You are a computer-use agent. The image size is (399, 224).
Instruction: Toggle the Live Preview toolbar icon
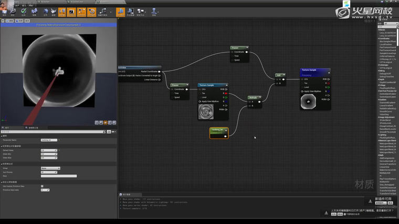click(x=71, y=10)
